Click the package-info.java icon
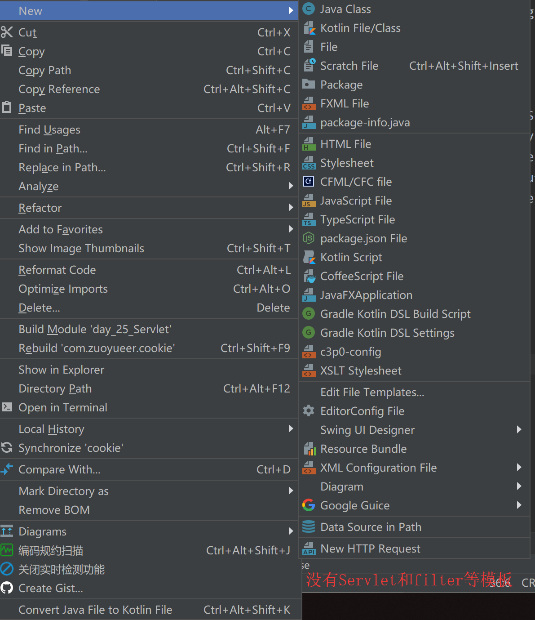The image size is (535, 620). click(x=309, y=122)
